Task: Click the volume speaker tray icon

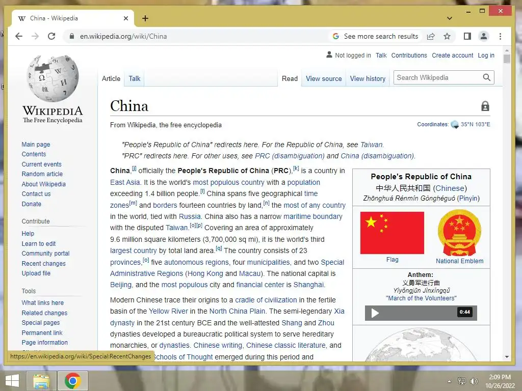Action: [474, 381]
